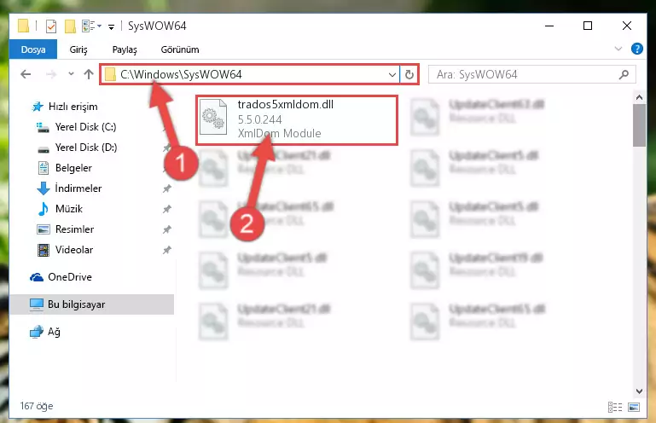Click the scroll down arrow of file list
This screenshot has height=423, width=656.
639,391
